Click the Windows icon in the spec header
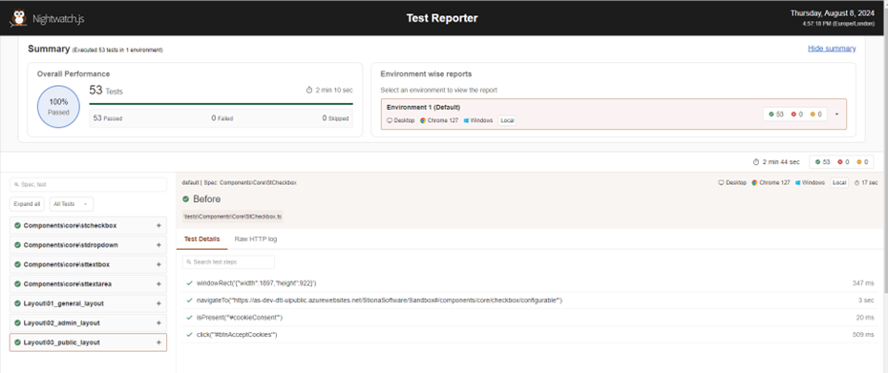Viewport: 888px width, 373px height. coord(798,183)
